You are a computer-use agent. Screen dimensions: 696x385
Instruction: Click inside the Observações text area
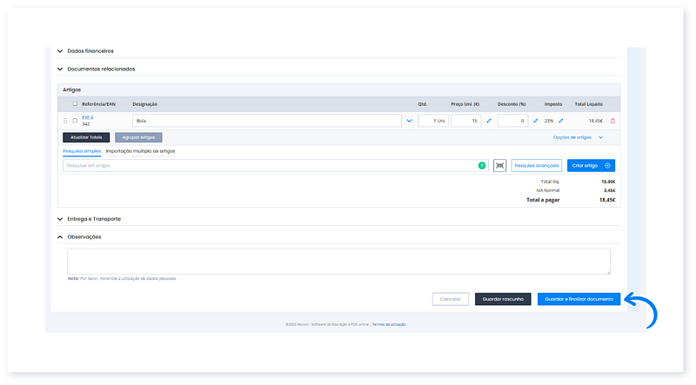[x=338, y=262]
